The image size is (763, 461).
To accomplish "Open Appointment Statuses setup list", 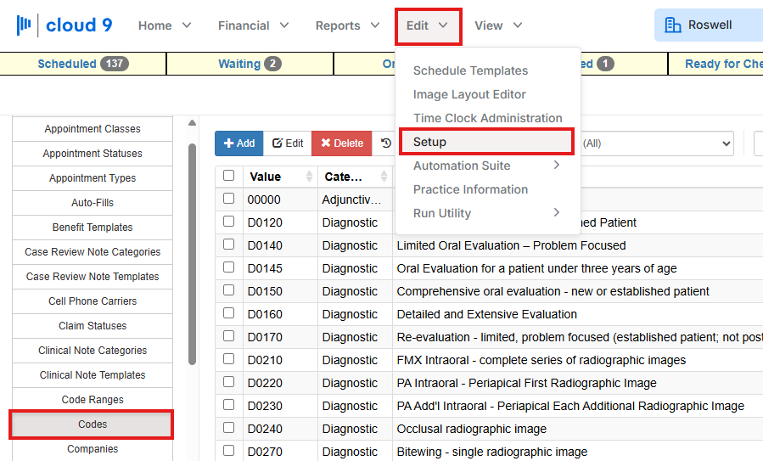I will click(x=93, y=154).
